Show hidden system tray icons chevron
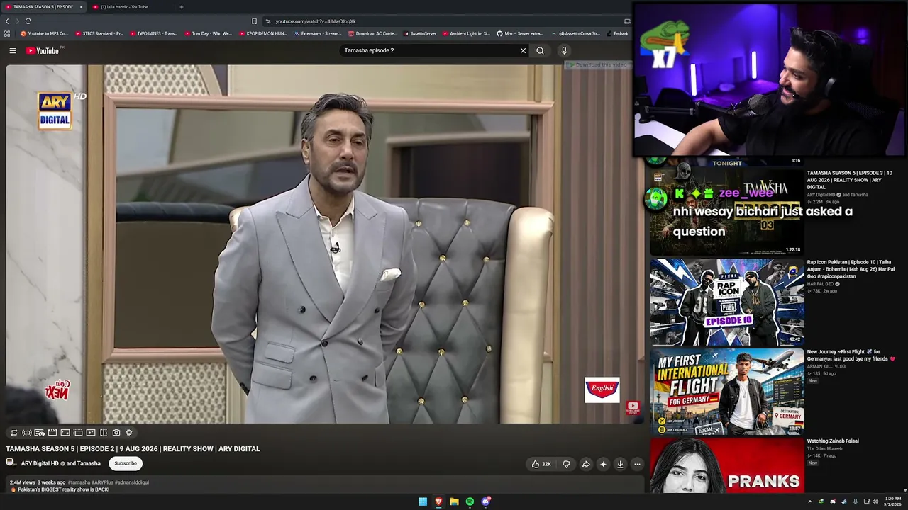The height and width of the screenshot is (510, 908). (x=810, y=501)
